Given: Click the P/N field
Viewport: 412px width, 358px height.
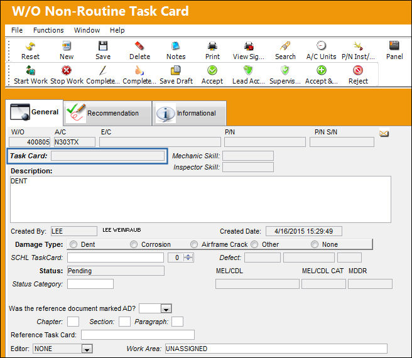Looking at the screenshot, I should pos(265,142).
